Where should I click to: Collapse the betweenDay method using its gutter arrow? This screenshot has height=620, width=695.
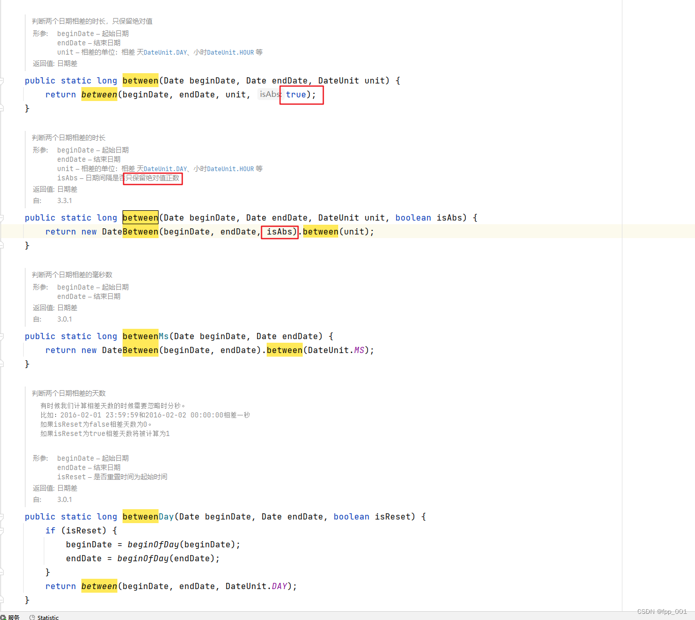pyautogui.click(x=2, y=516)
